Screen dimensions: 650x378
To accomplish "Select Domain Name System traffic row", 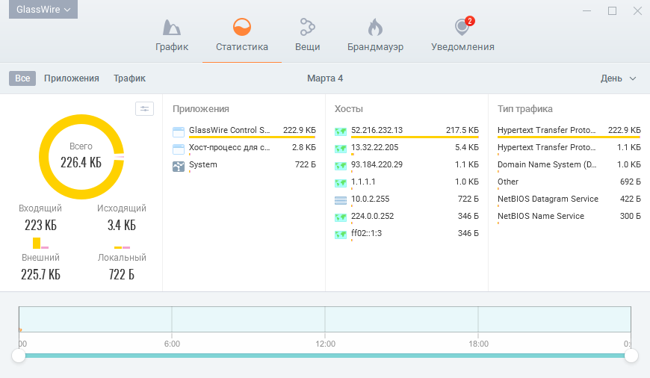I will (569, 164).
